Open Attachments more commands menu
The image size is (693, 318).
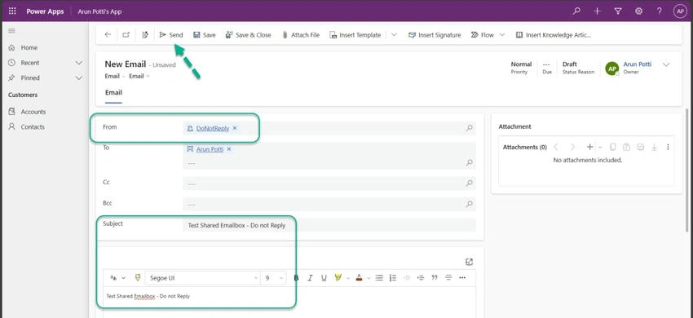pyautogui.click(x=668, y=147)
